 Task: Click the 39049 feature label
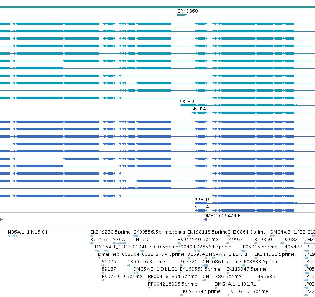point(185,247)
